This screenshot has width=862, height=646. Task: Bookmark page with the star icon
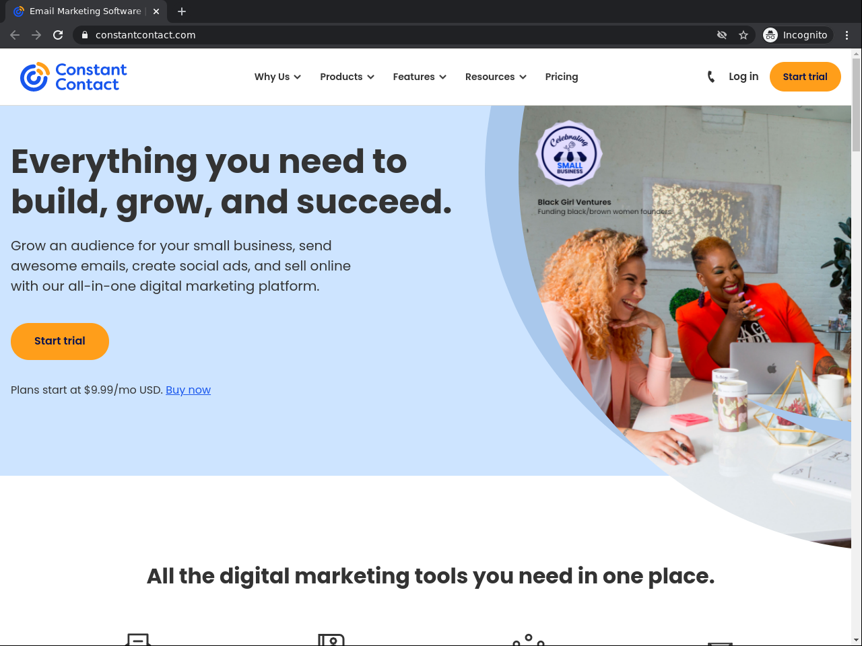743,35
